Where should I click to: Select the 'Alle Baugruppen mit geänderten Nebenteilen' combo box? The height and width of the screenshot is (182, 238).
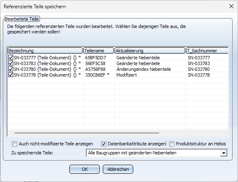tap(156, 153)
